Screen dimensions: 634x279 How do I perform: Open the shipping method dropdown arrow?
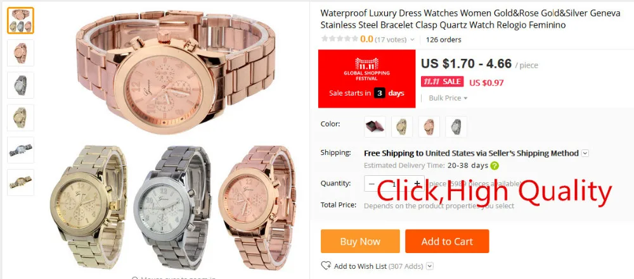pos(585,154)
